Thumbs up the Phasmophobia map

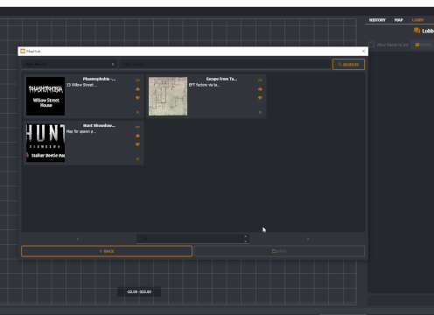pyautogui.click(x=137, y=89)
